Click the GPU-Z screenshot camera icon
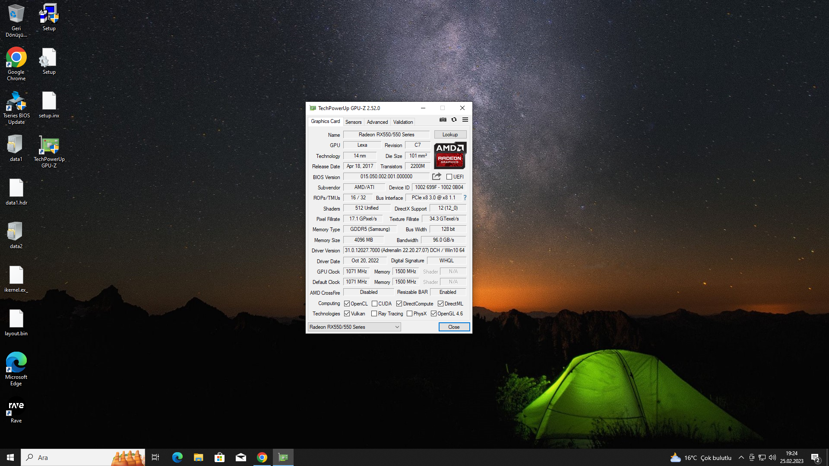Image resolution: width=829 pixels, height=466 pixels. coord(443,120)
